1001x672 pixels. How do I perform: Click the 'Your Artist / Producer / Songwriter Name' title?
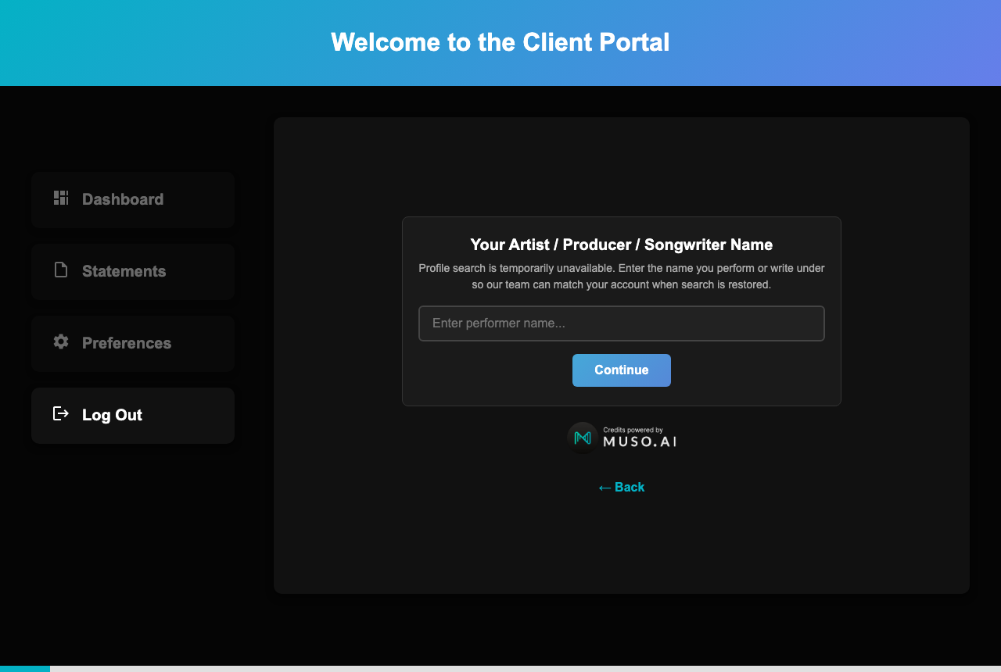622,245
